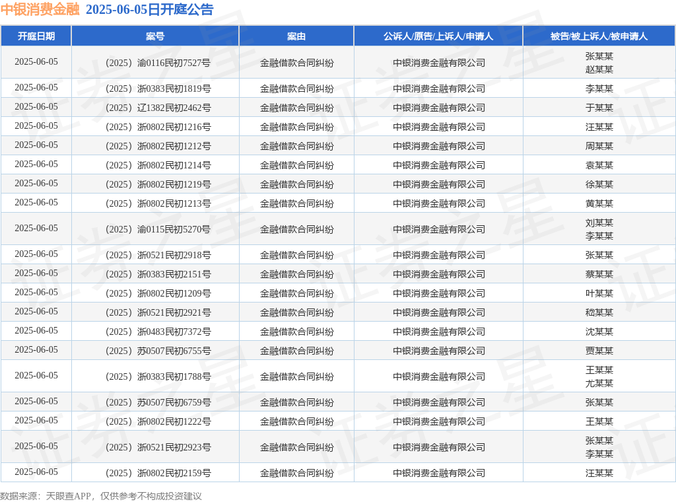Select case number (2025)浙0383民初1788号
676x502 pixels.
[158, 377]
